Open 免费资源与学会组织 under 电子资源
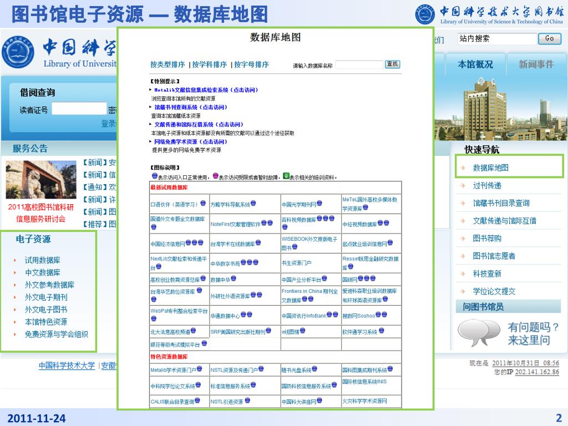568x426 pixels. (x=57, y=334)
